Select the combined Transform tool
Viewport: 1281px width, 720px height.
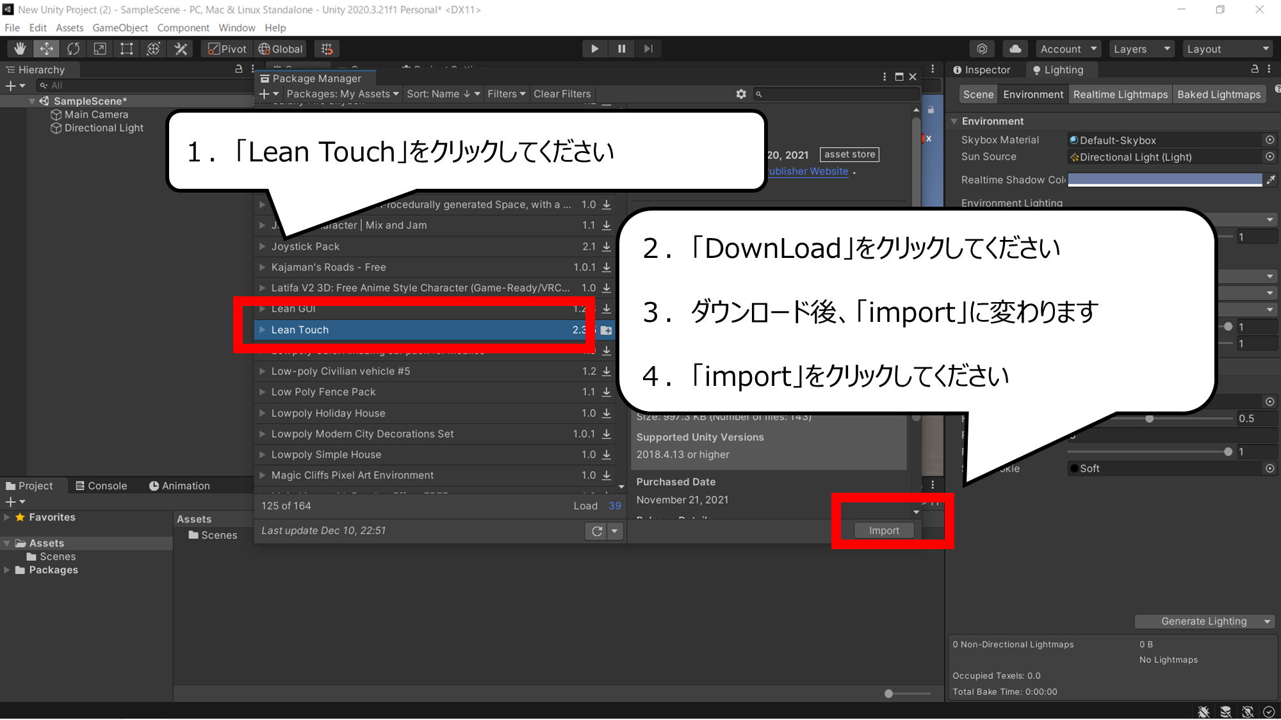pyautogui.click(x=154, y=49)
